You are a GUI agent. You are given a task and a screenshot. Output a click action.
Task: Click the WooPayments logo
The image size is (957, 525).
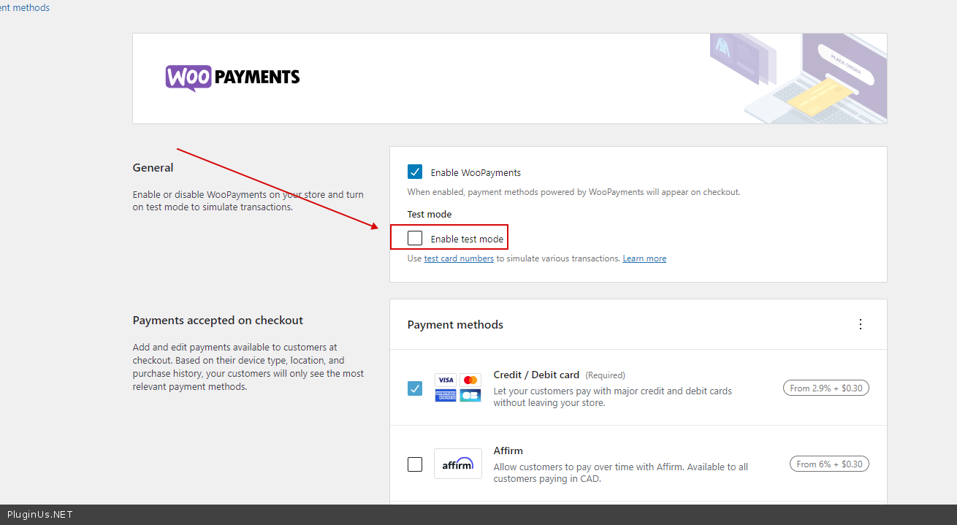(x=232, y=78)
